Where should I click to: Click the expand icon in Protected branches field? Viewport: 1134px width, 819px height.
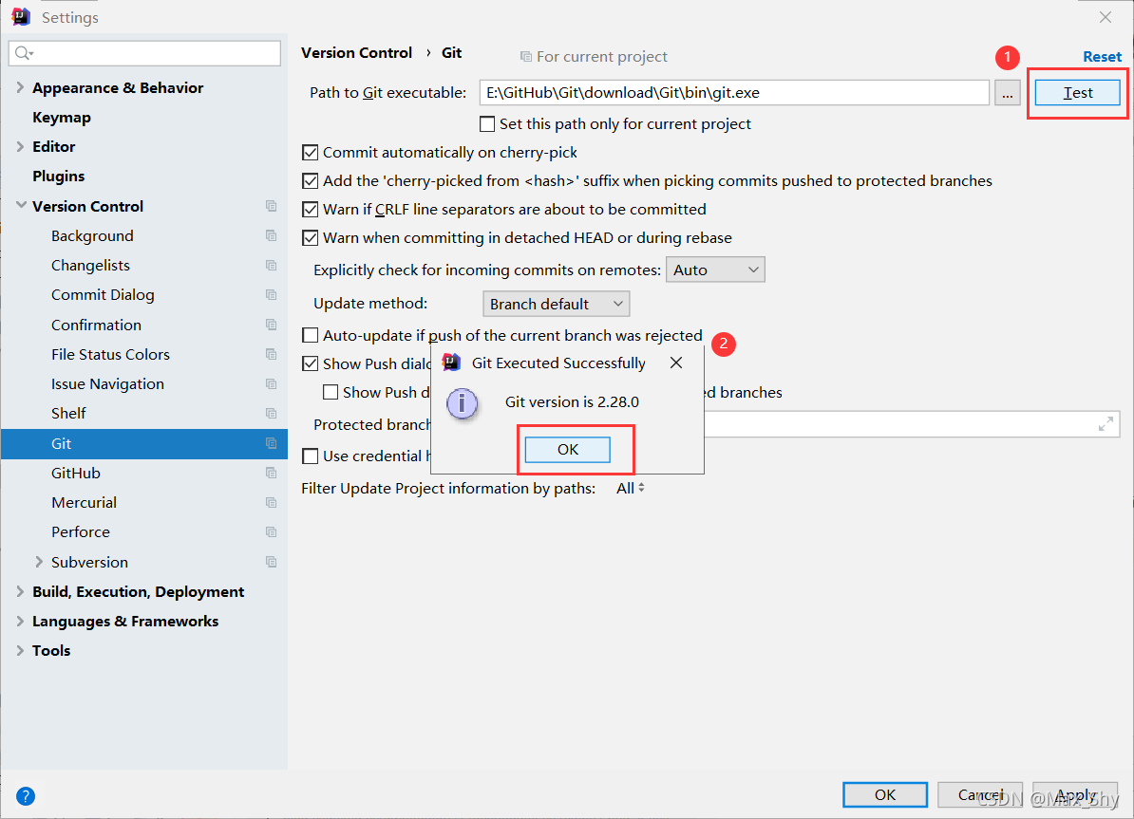1106,424
